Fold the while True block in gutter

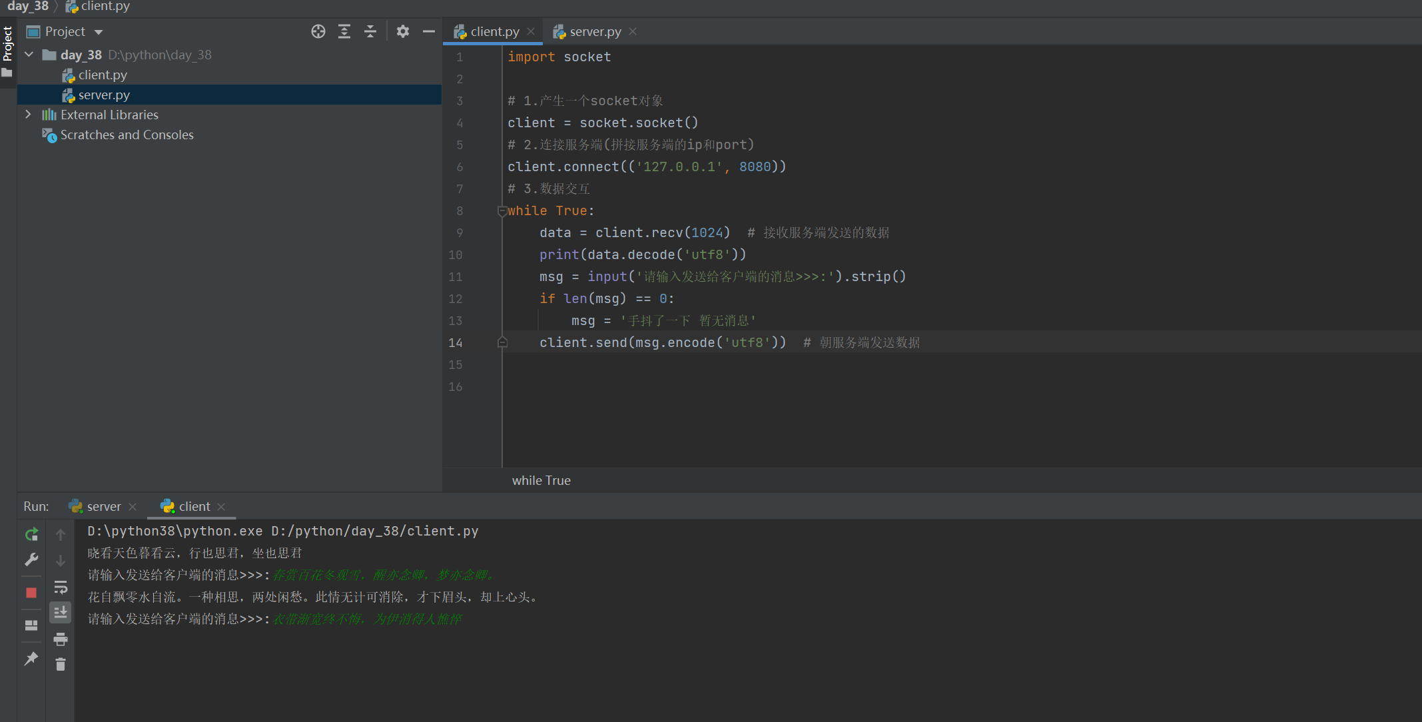click(x=502, y=211)
